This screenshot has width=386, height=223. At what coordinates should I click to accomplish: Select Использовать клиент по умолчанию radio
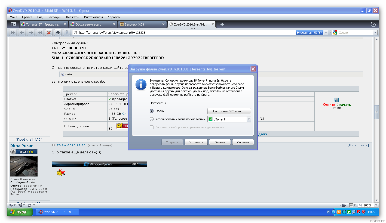pos(152,119)
